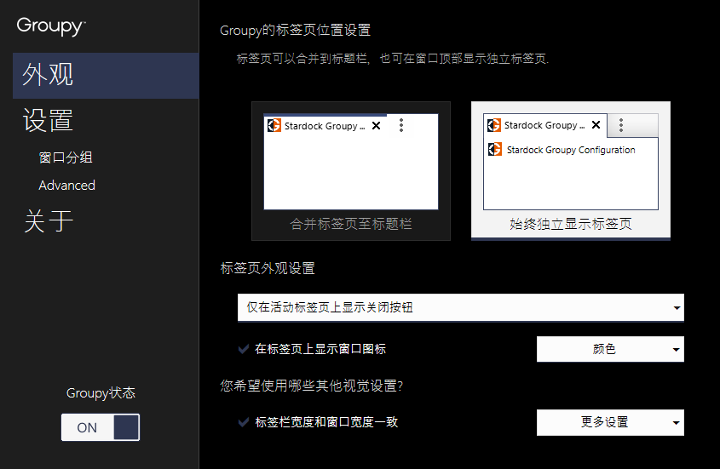Click the Groupy logo
This screenshot has width=720, height=469.
pyautogui.click(x=51, y=26)
